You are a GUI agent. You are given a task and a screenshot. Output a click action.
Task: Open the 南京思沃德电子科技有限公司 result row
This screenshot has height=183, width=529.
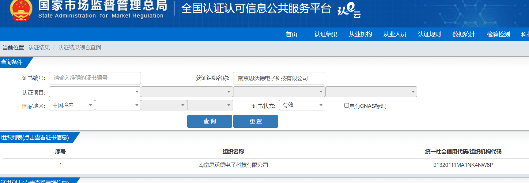point(233,165)
